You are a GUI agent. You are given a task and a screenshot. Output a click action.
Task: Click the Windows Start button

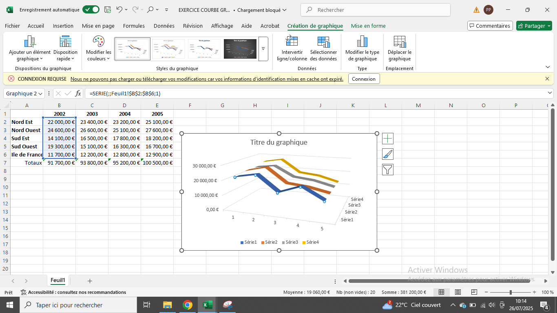(10, 305)
